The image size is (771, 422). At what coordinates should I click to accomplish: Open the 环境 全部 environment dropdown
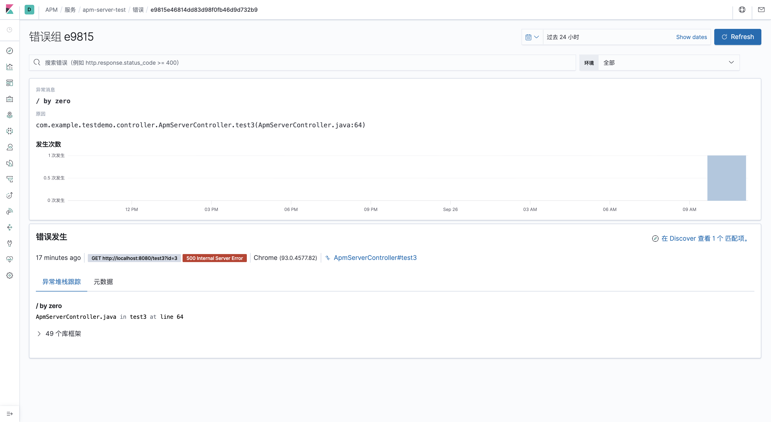[667, 63]
